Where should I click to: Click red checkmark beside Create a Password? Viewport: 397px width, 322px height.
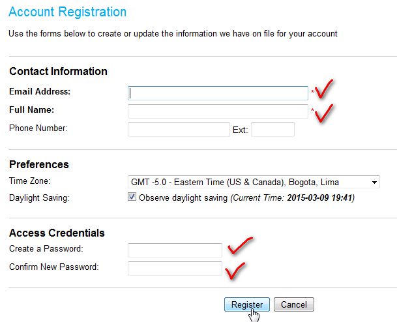(x=240, y=246)
